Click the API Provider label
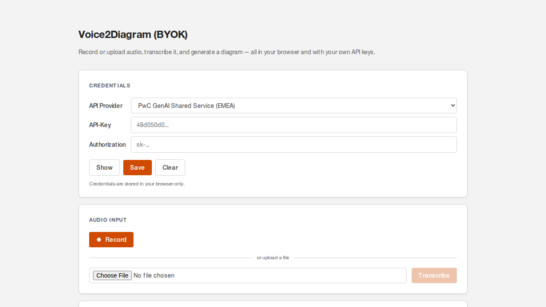This screenshot has height=307, width=546. 106,106
